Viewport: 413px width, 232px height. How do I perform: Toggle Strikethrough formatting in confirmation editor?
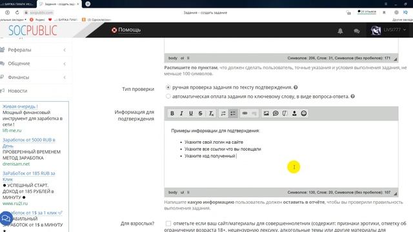[x=201, y=113]
